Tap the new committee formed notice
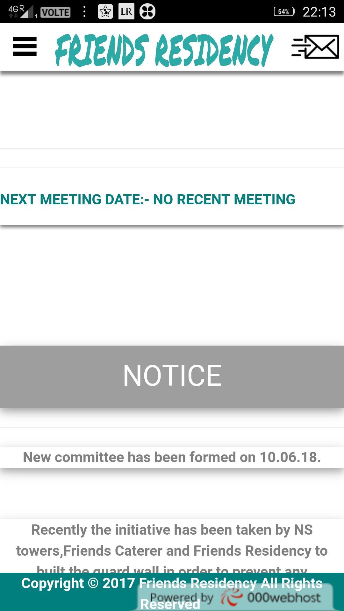Image resolution: width=344 pixels, height=611 pixels. point(172,457)
